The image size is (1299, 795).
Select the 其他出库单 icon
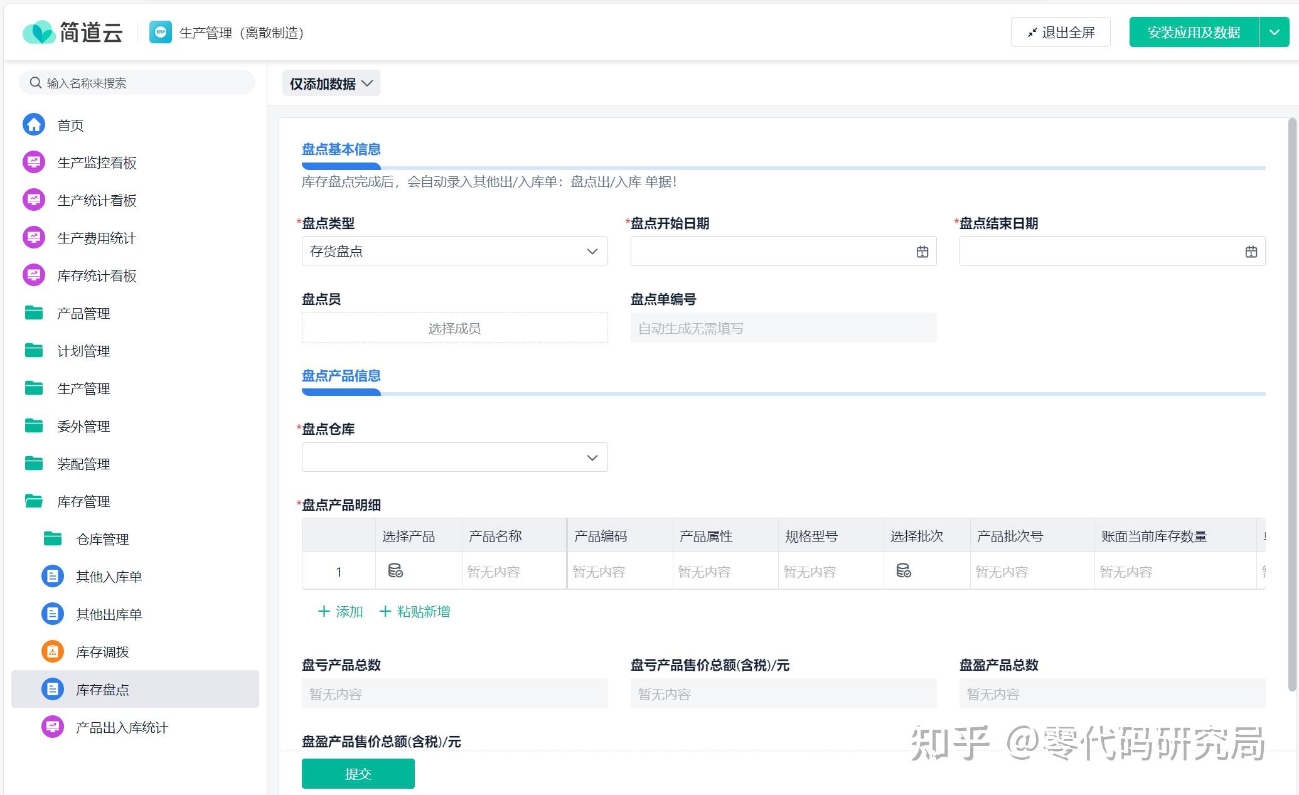point(52,614)
